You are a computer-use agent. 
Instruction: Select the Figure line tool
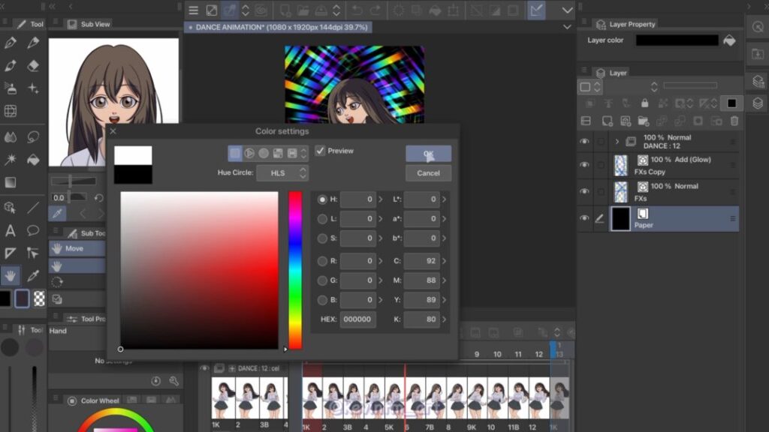click(33, 208)
